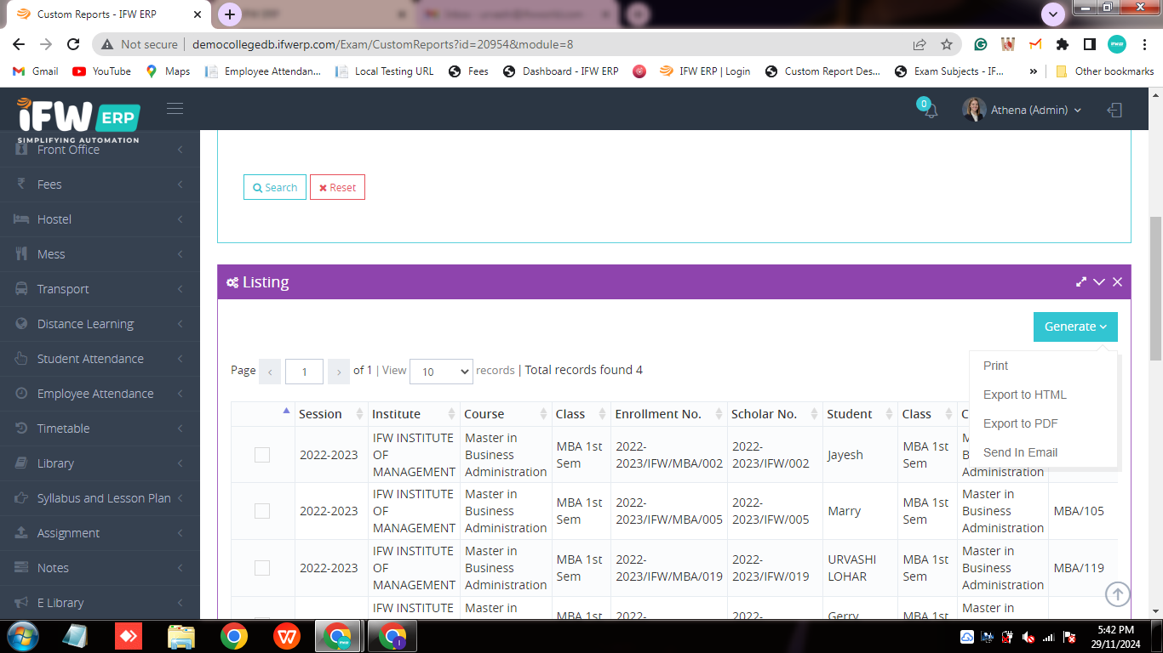The width and height of the screenshot is (1163, 653).
Task: Click the Gmail extension icon in toolbar
Action: tap(1034, 44)
